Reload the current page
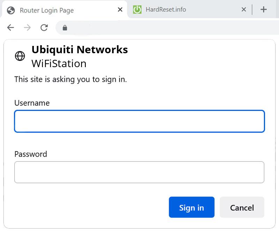Screen dimensions: 279x232 pos(44,28)
